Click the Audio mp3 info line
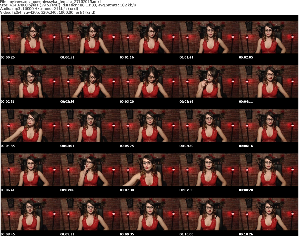The image size is (299, 236). pos(39,9)
